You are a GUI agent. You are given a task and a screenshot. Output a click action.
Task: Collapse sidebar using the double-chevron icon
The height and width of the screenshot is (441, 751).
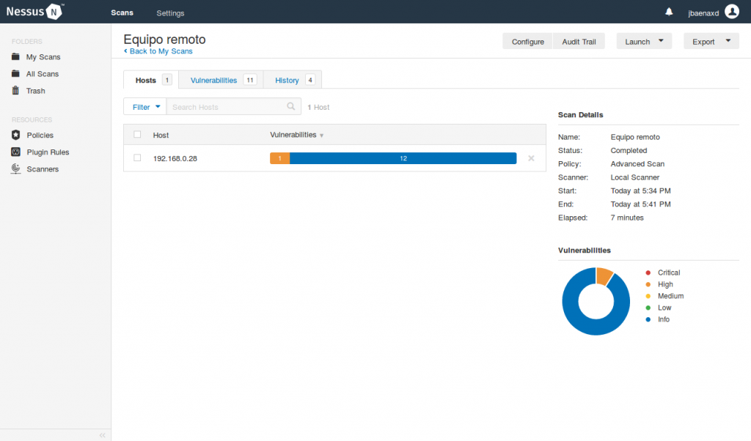(x=102, y=434)
